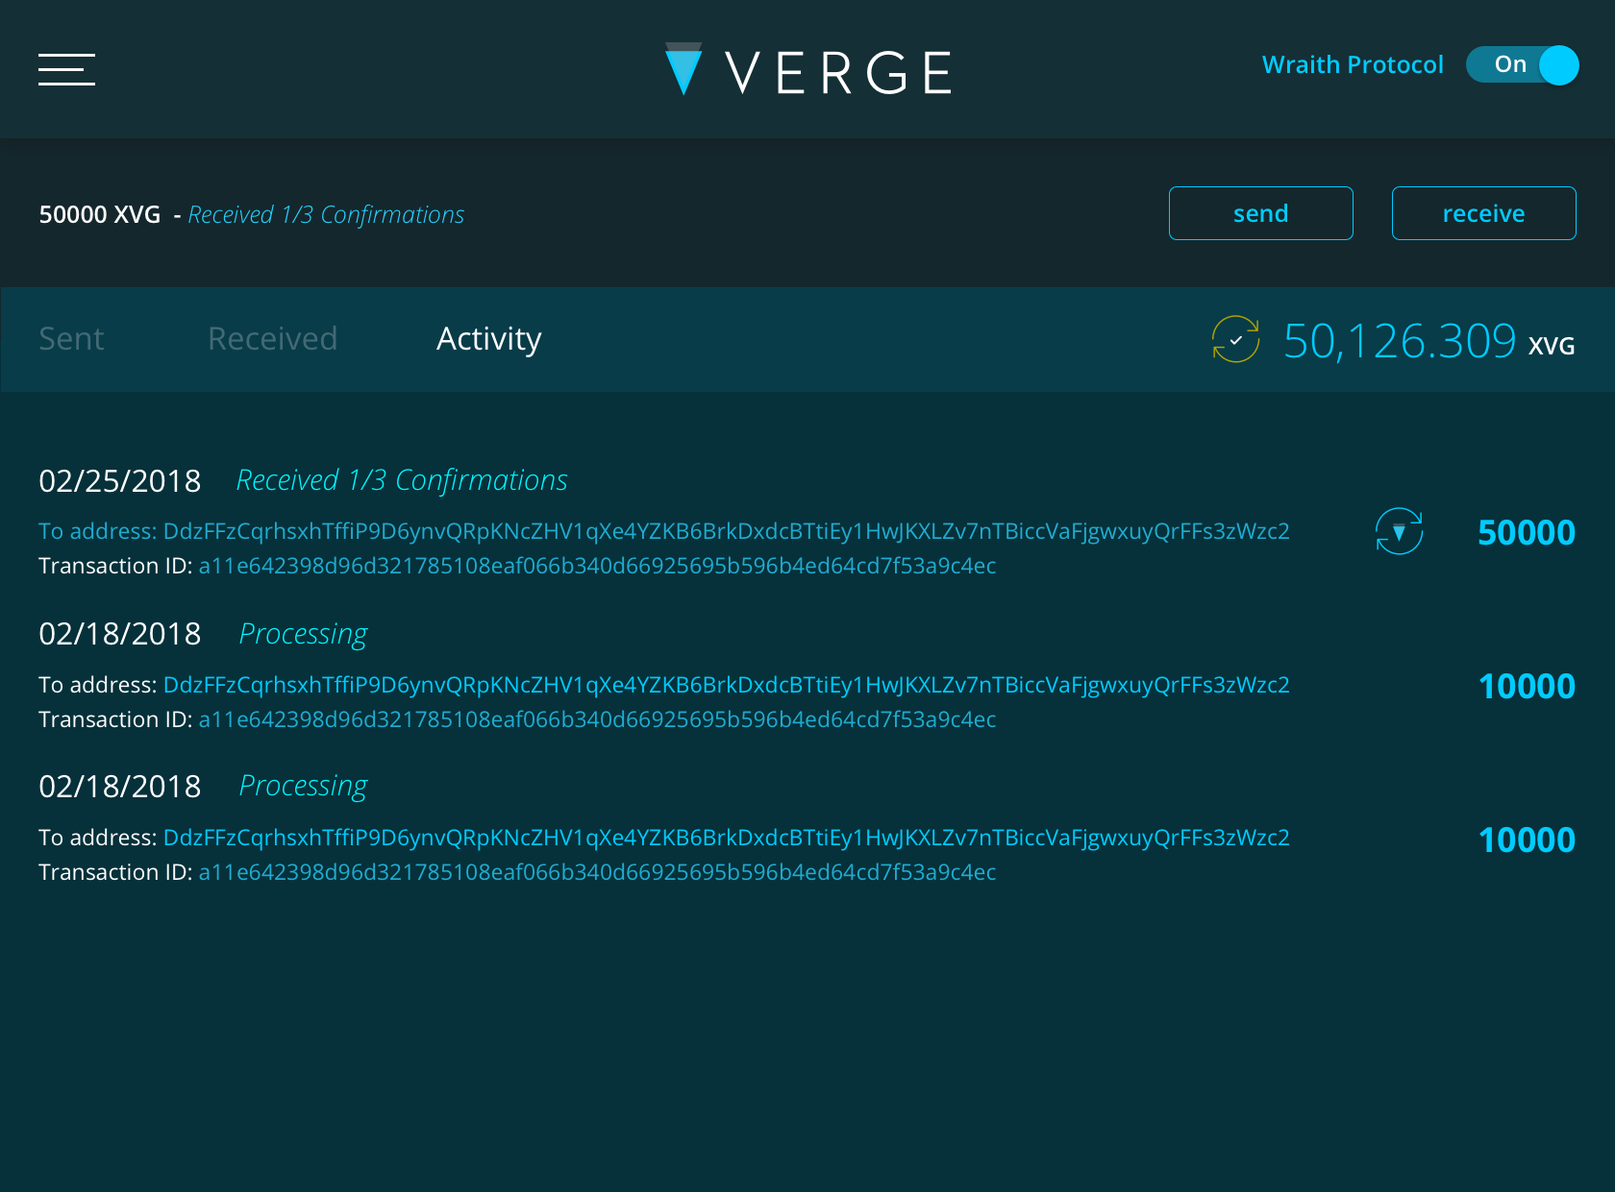Click the first Processing status label
The width and height of the screenshot is (1615, 1192).
coord(303,635)
